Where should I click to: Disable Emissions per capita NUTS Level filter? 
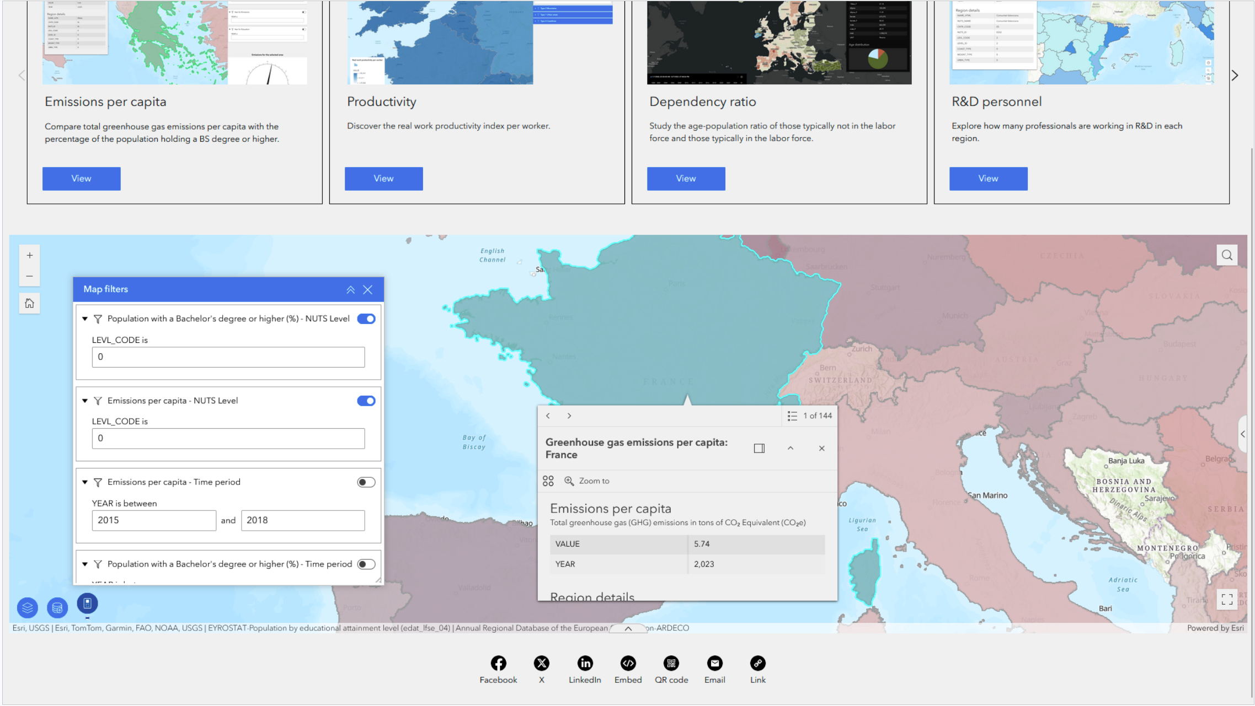(x=366, y=401)
